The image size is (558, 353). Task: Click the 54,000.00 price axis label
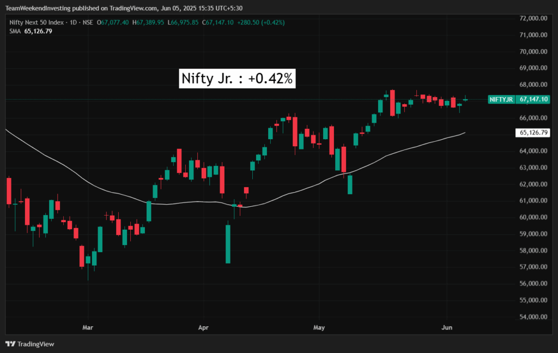(x=533, y=316)
